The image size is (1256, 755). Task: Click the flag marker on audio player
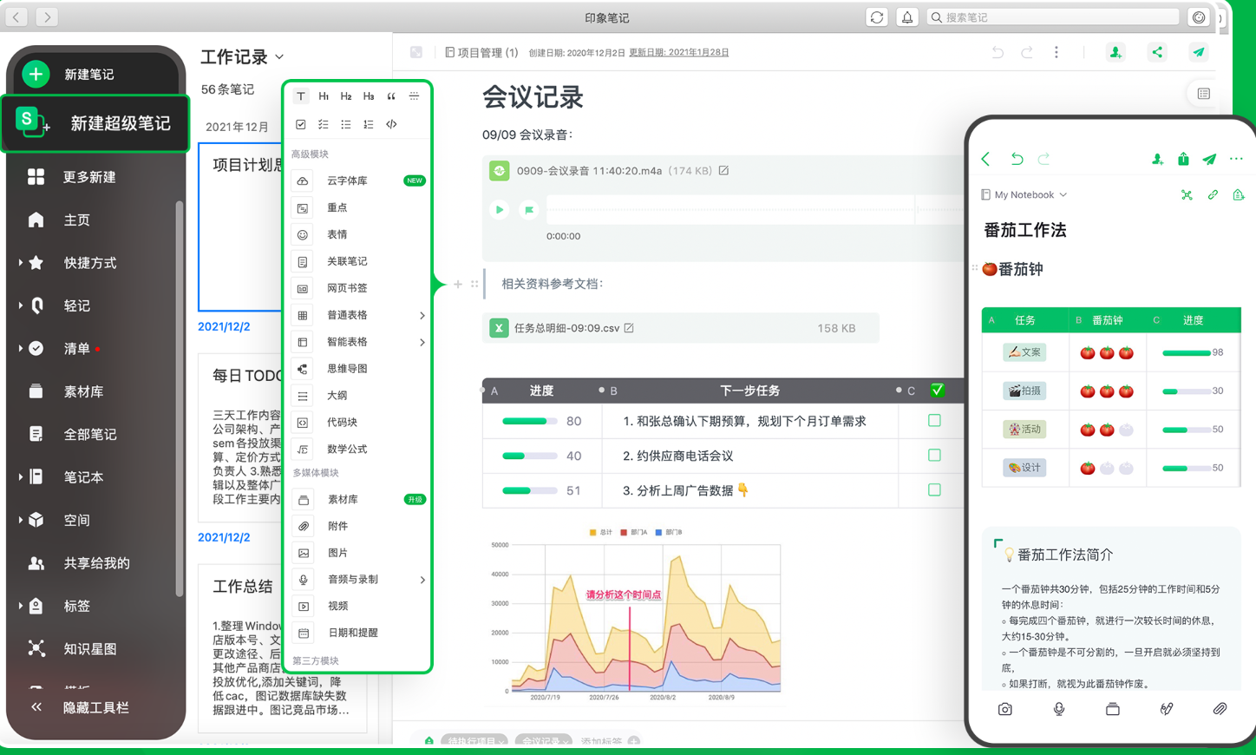point(528,210)
